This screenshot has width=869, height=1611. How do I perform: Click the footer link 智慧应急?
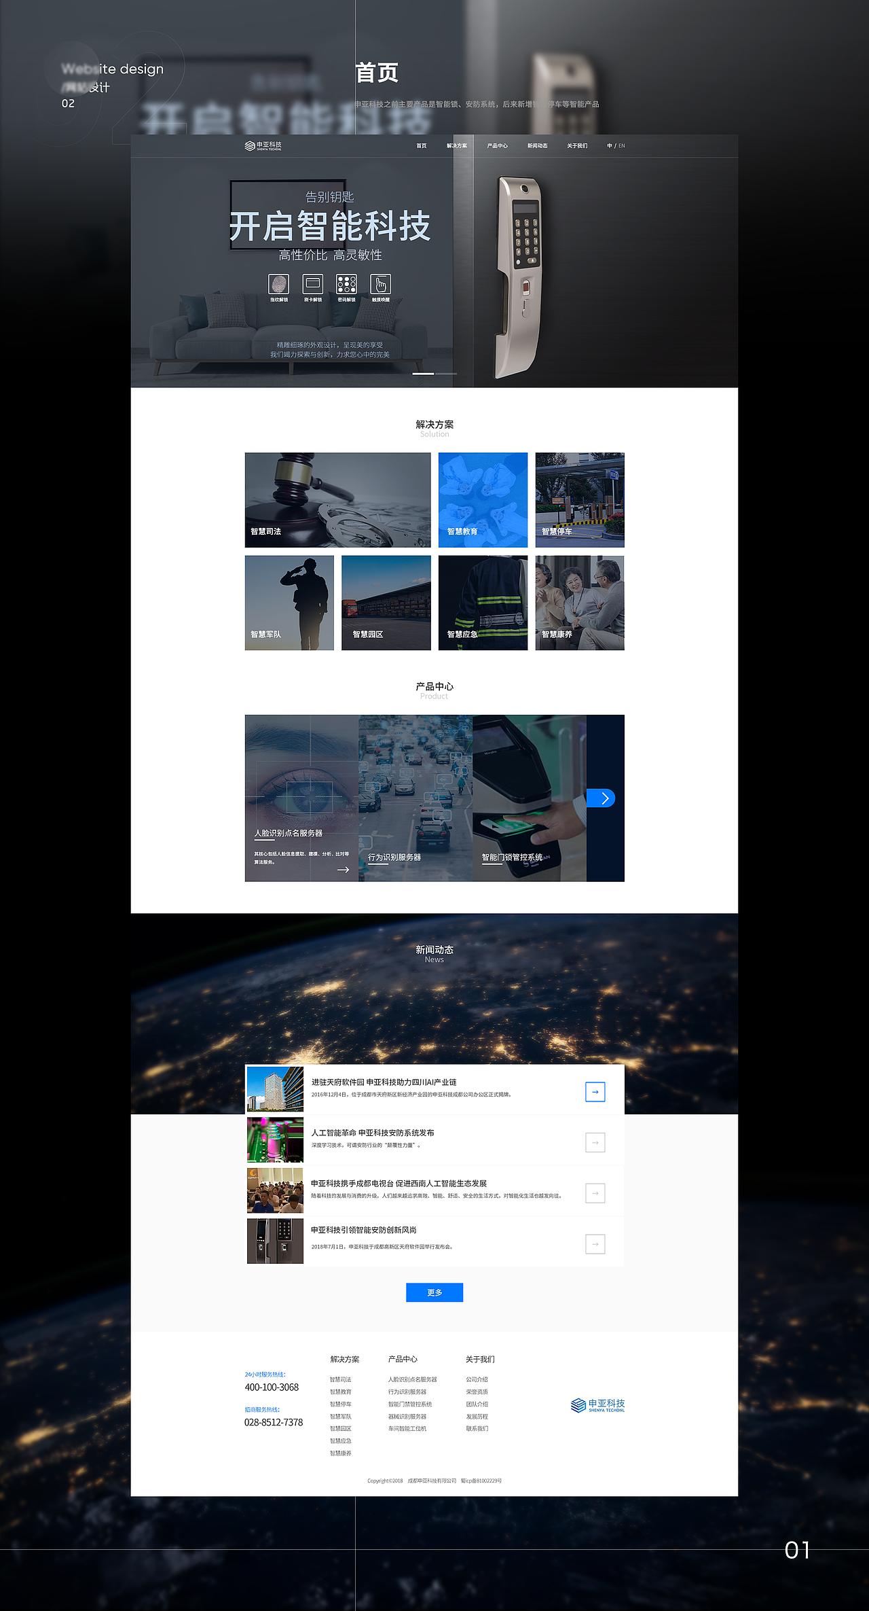coord(341,1440)
